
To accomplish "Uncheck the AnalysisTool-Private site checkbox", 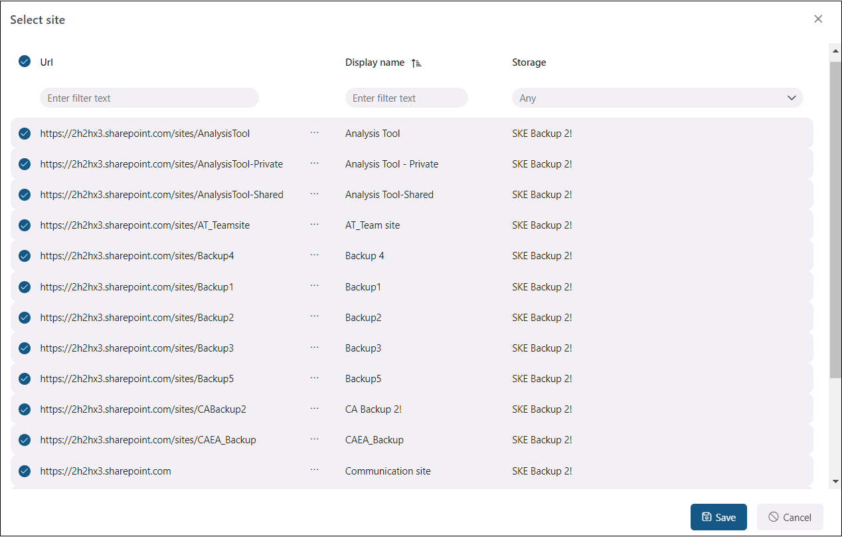I will (x=25, y=164).
